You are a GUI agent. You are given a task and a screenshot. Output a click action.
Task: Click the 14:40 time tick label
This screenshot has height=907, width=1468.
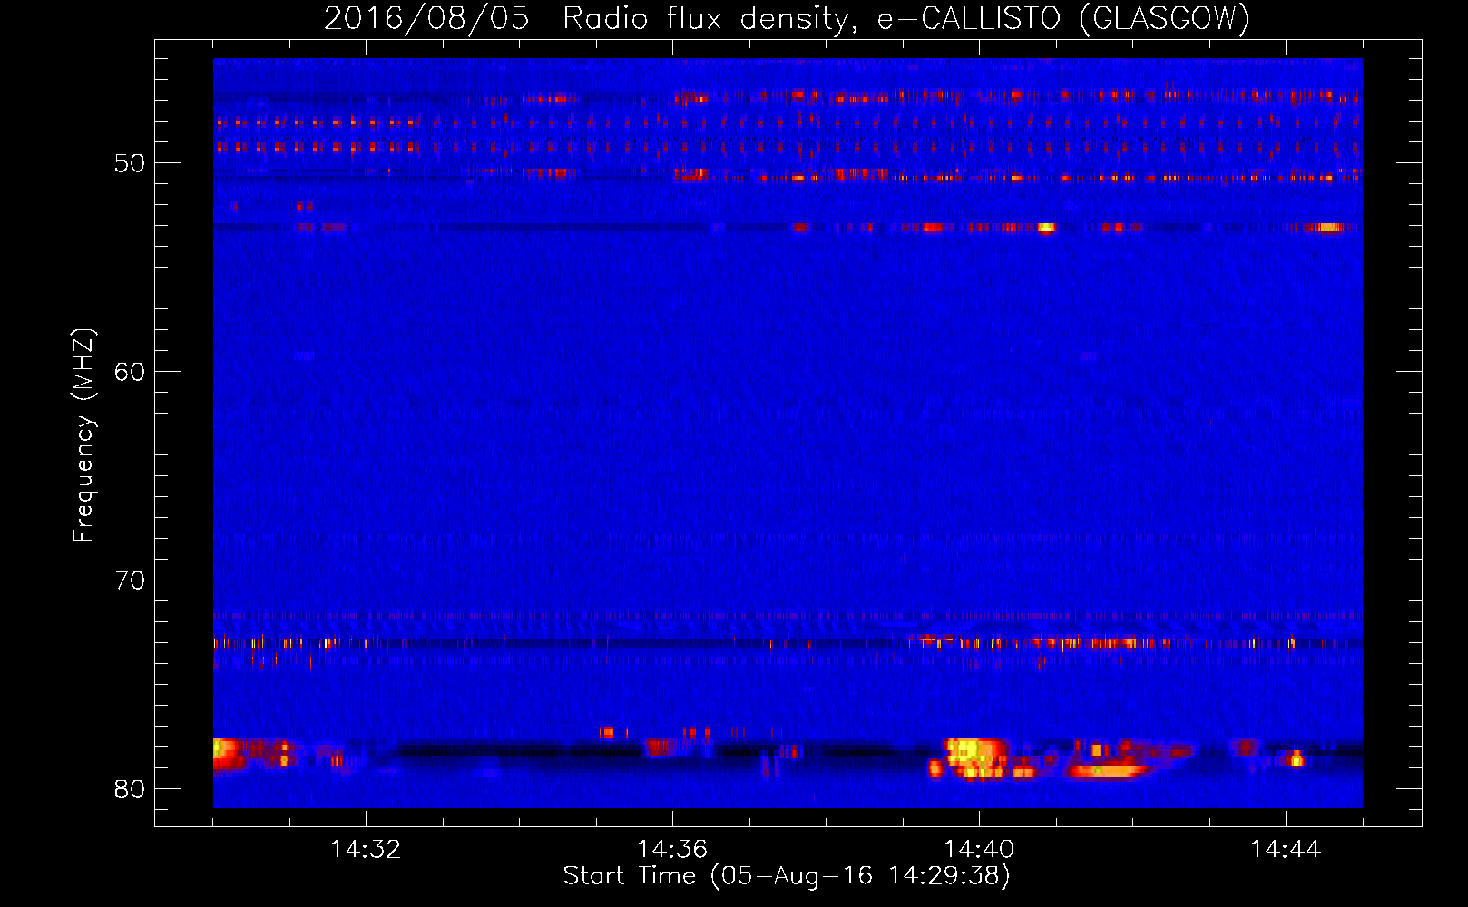(979, 849)
